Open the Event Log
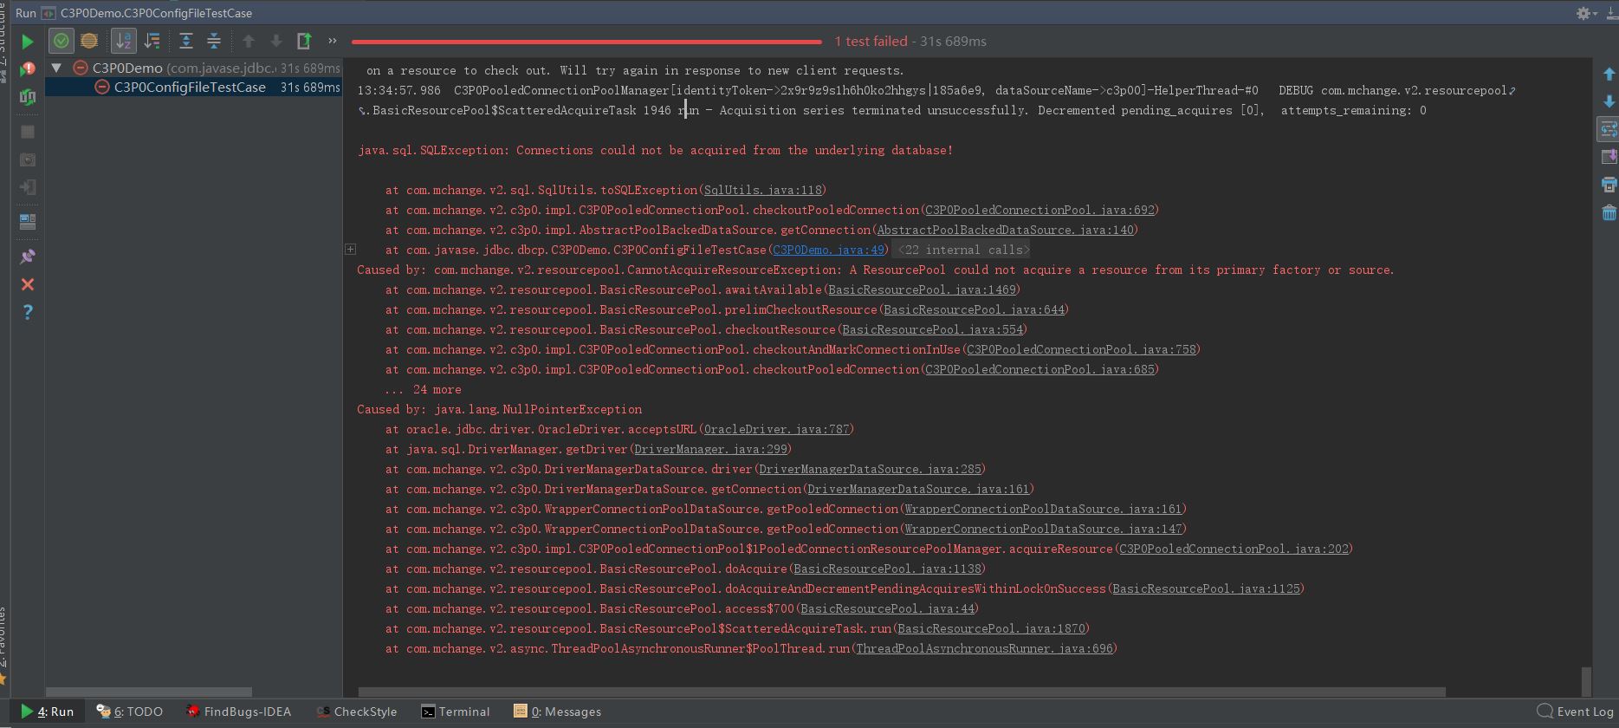The height and width of the screenshot is (728, 1619). coord(1575,712)
